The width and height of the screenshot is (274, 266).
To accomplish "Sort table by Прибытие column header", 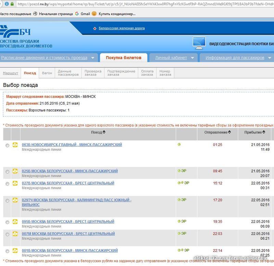I will [x=253, y=132].
